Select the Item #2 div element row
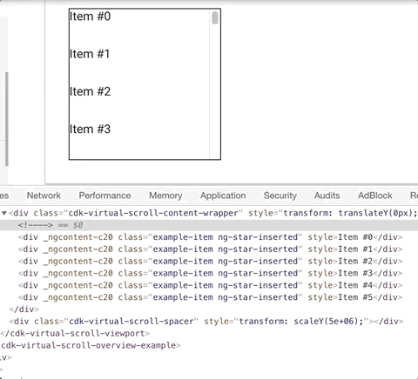 point(211,262)
